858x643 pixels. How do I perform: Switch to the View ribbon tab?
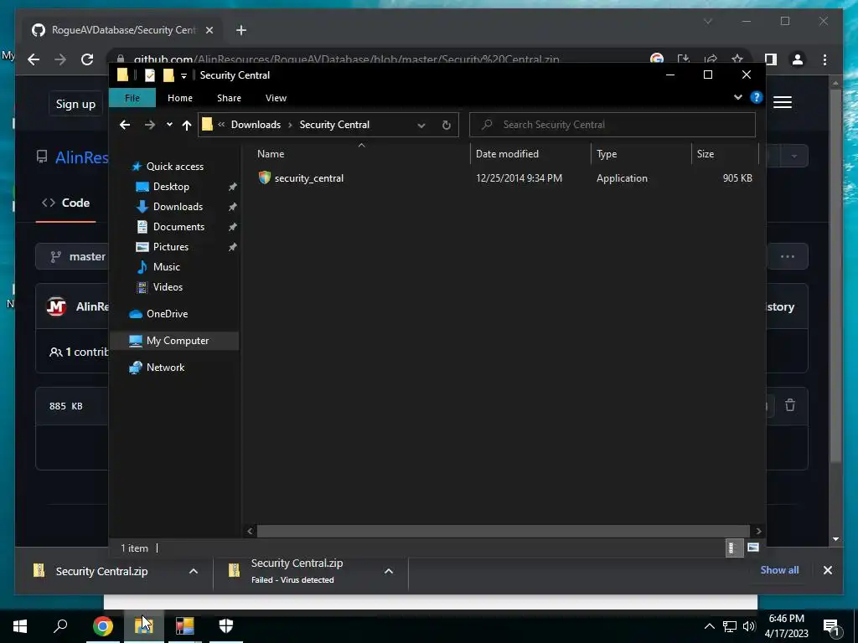pyautogui.click(x=276, y=98)
